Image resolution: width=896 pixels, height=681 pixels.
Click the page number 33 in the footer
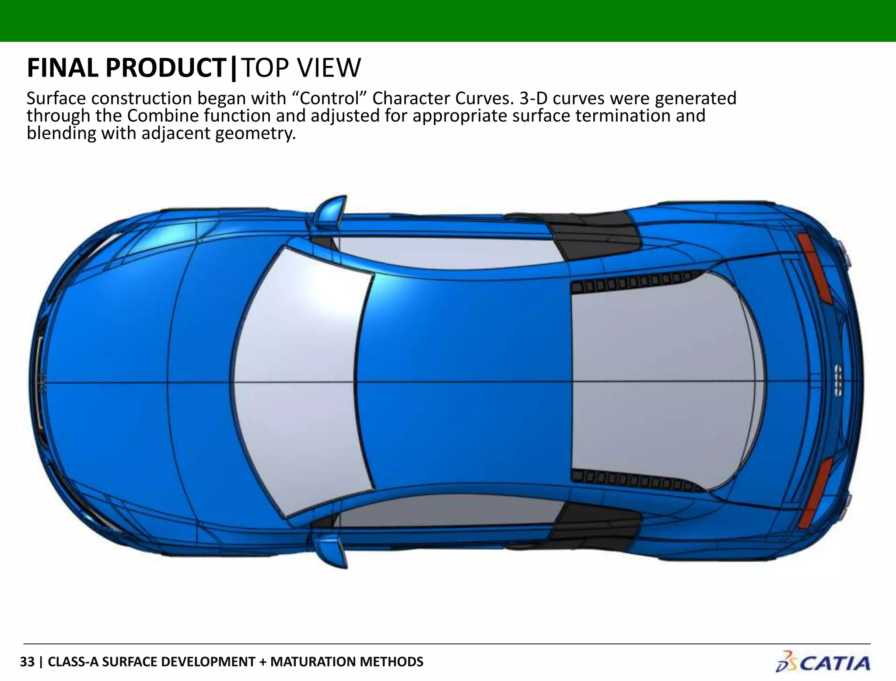[x=27, y=661]
